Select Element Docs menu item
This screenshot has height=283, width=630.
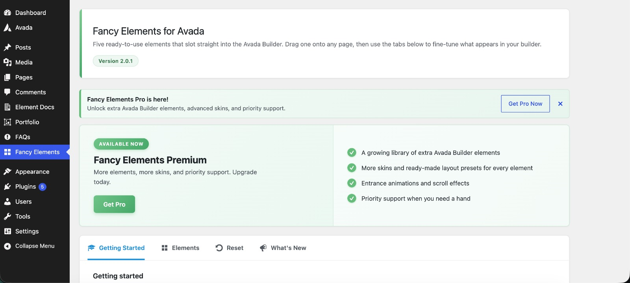(35, 107)
